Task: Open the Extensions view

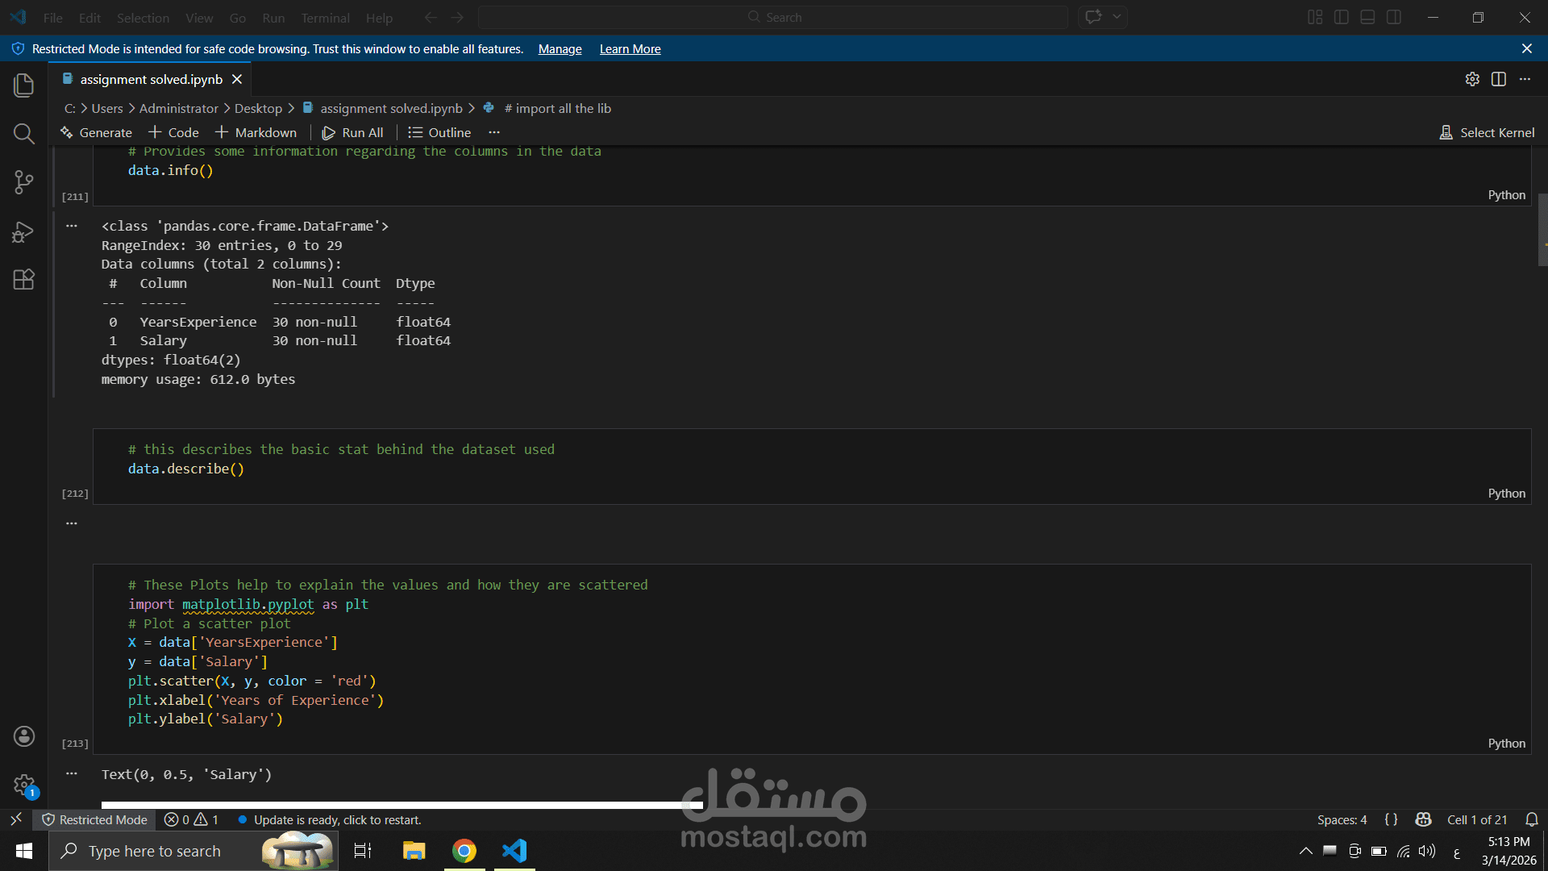Action: pyautogui.click(x=24, y=280)
